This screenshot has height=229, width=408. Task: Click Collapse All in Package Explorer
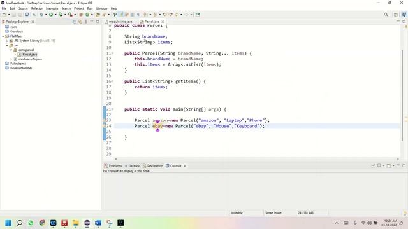point(74,22)
